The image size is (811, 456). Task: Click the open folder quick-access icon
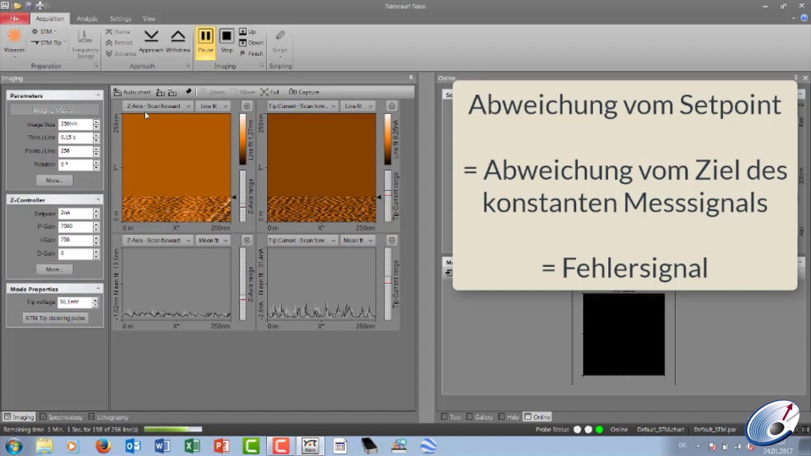click(x=18, y=5)
